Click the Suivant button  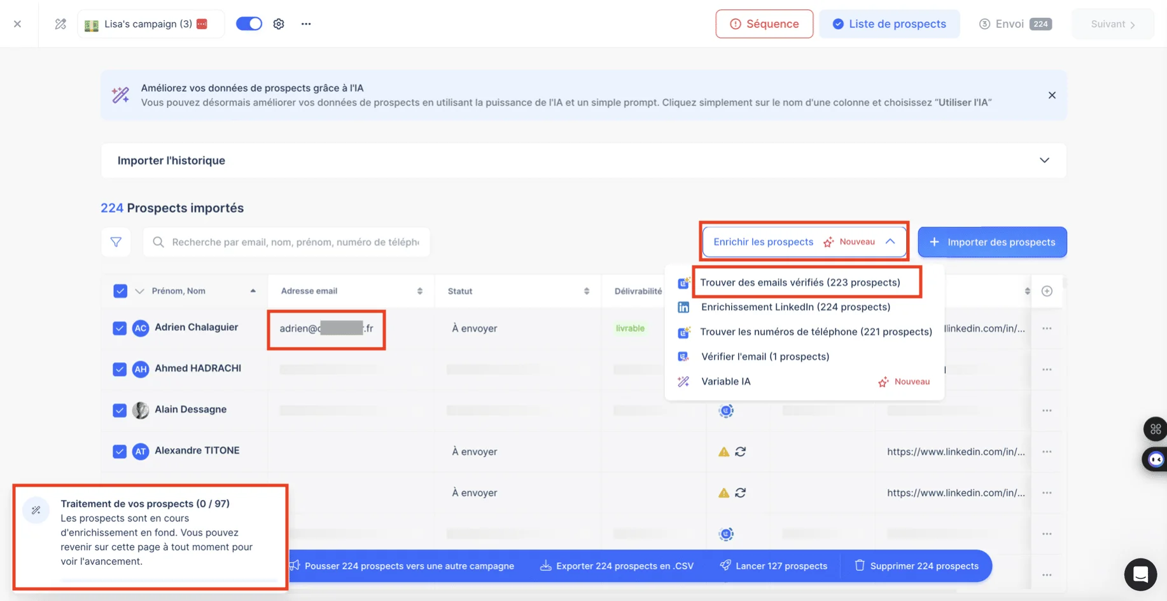point(1113,24)
